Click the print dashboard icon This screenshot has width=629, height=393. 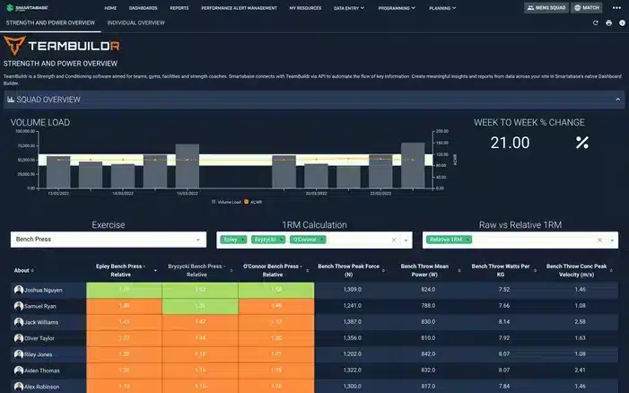(x=609, y=22)
